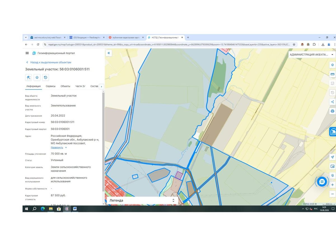Reload the page in the browser
This screenshot has height=238, width=336.
tap(38, 44)
